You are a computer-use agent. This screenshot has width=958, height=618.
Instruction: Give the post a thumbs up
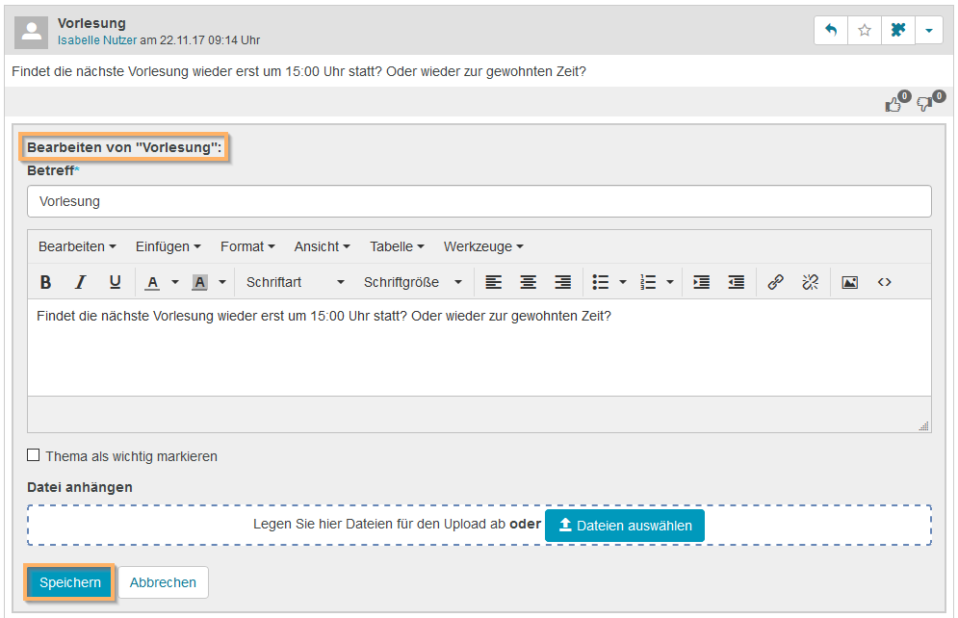pos(893,103)
